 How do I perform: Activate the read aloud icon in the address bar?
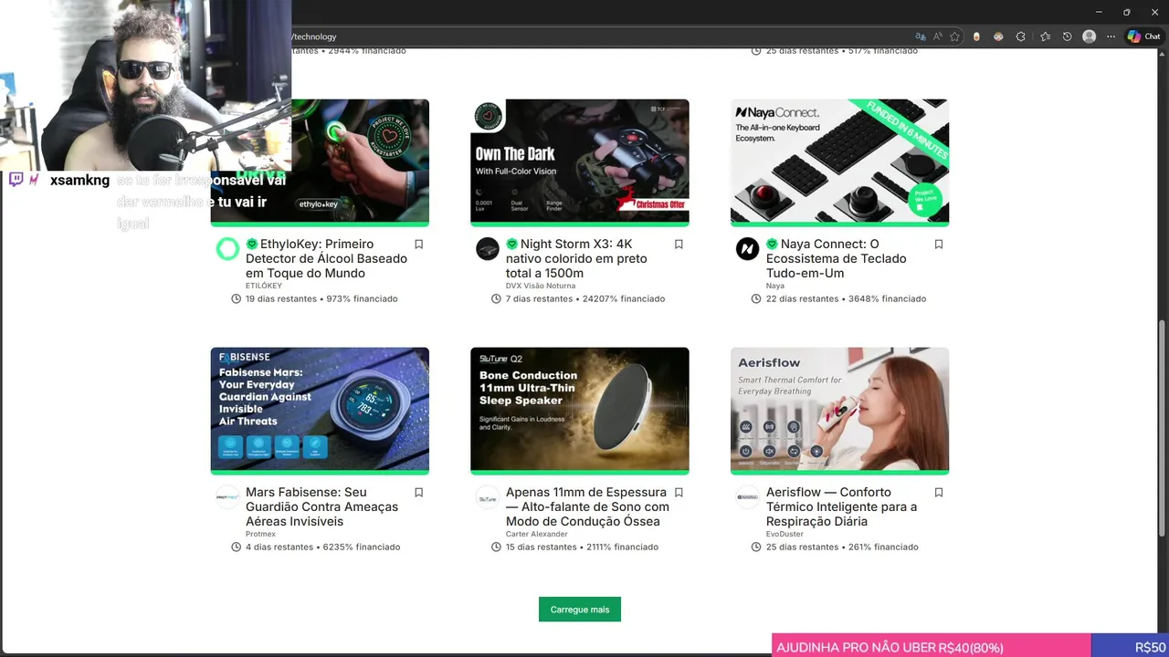[938, 36]
